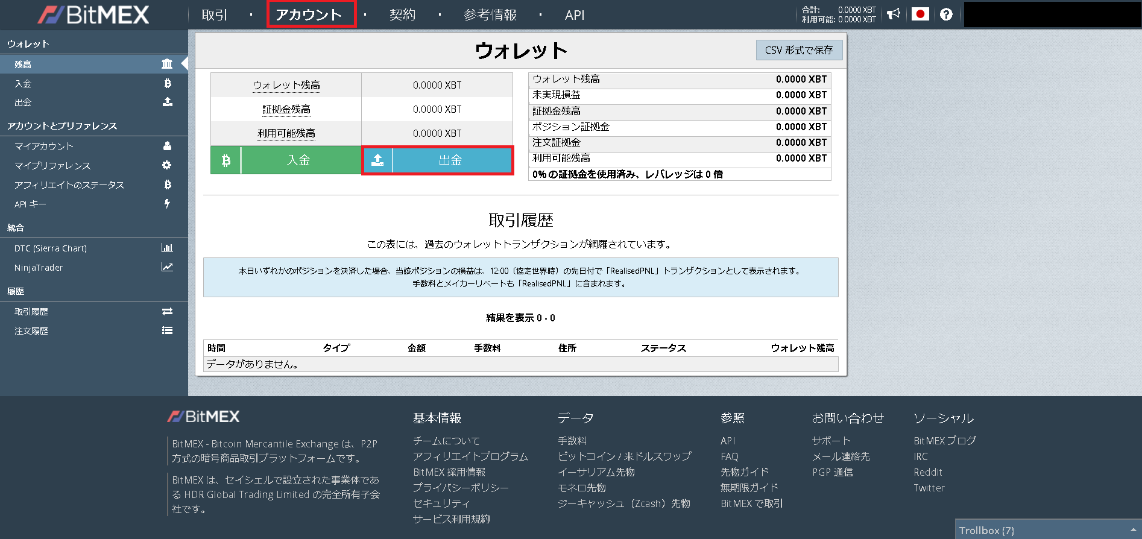
Task: Click the underlined 証拠金残高 label
Action: click(286, 109)
